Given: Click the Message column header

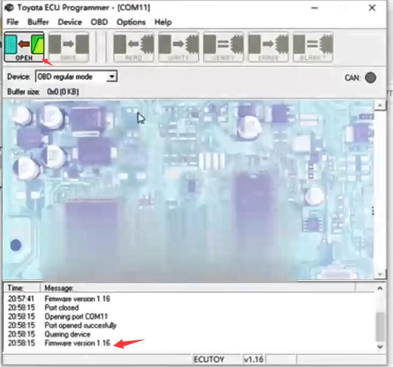Looking at the screenshot, I should click(197, 288).
